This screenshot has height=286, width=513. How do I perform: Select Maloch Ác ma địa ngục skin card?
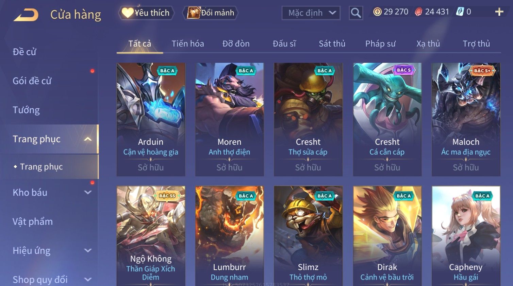pos(466,119)
